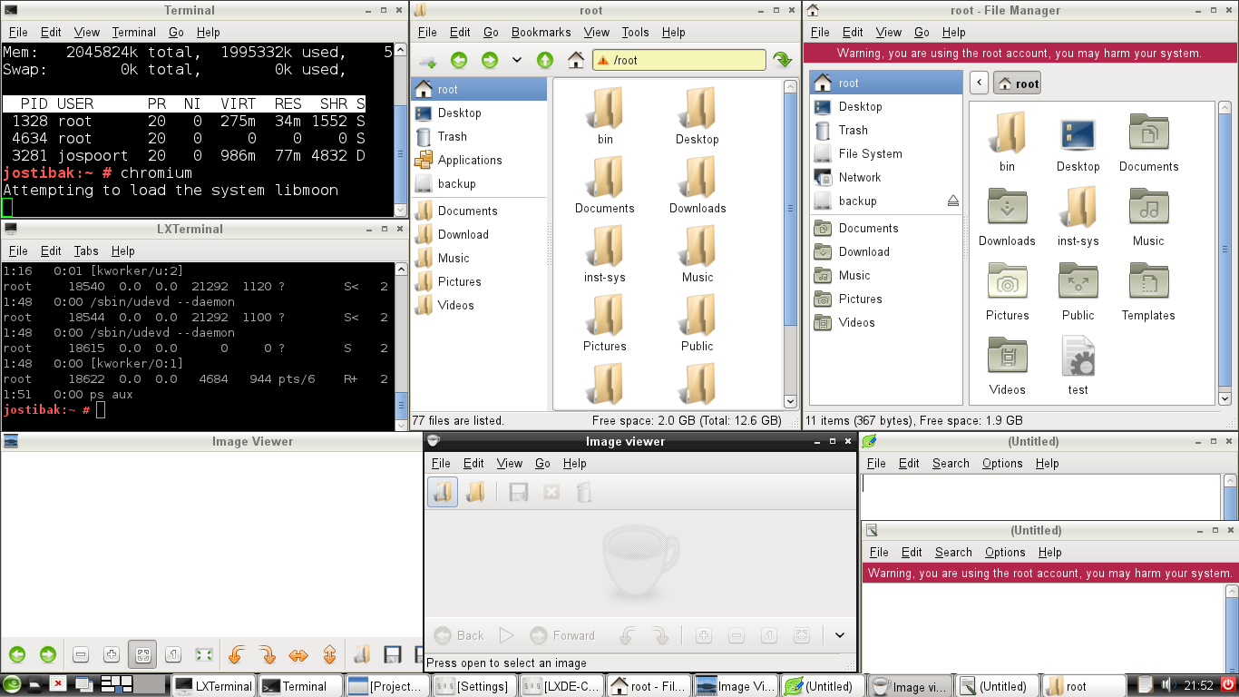The image size is (1239, 697).
Task: Zoom out using the minus icon
Action: 81,654
